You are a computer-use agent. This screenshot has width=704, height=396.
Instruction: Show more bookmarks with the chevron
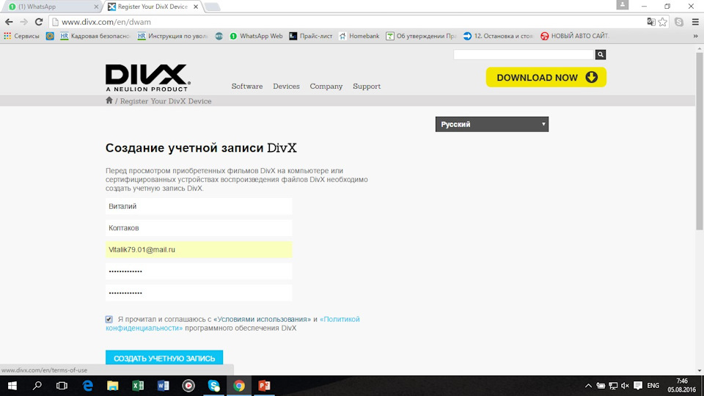pos(695,36)
